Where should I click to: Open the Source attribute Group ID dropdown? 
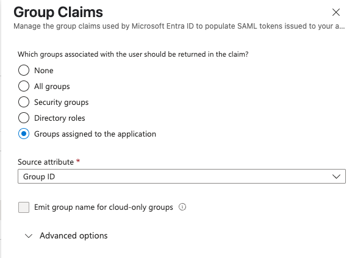pyautogui.click(x=182, y=176)
